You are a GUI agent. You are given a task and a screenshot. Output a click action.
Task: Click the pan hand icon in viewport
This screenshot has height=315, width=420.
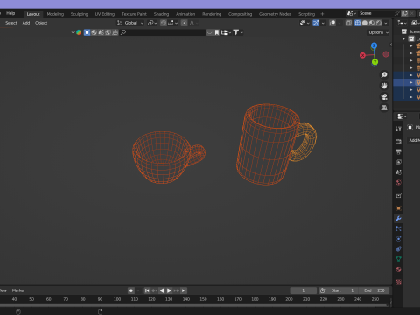click(384, 86)
